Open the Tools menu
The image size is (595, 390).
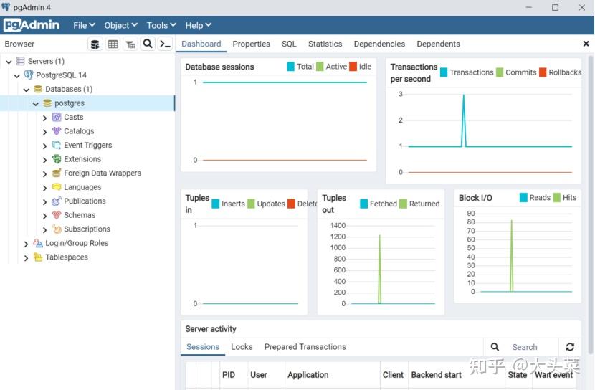coord(161,25)
